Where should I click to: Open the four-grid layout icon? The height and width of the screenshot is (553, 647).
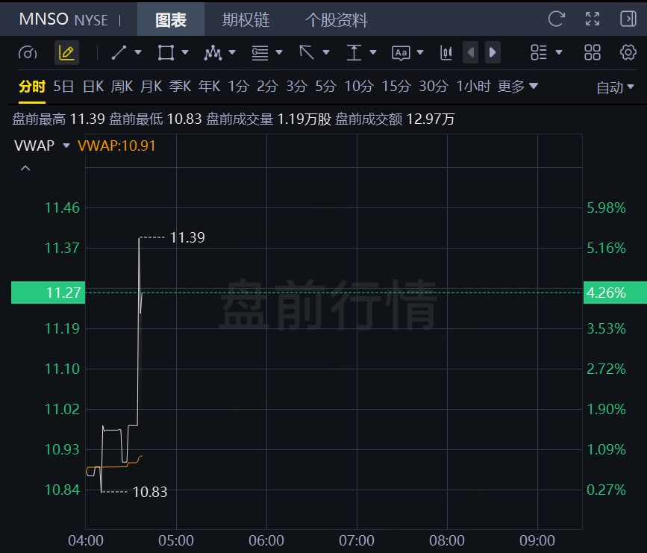click(x=593, y=53)
